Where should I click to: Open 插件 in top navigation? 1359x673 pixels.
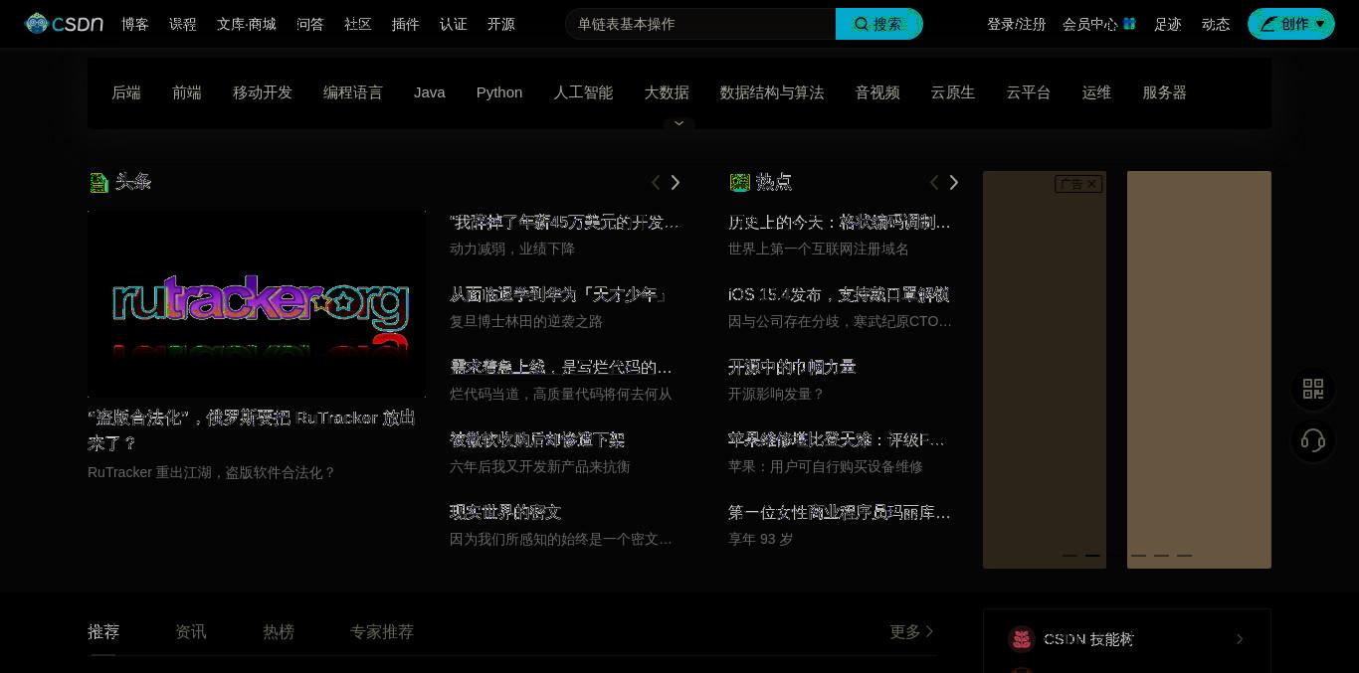[x=406, y=24]
